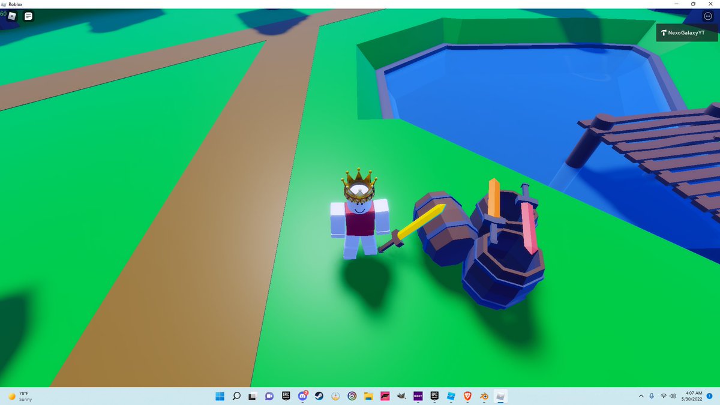Open the weather widget showing 78°F Sunny
The height and width of the screenshot is (405, 720).
(x=20, y=396)
